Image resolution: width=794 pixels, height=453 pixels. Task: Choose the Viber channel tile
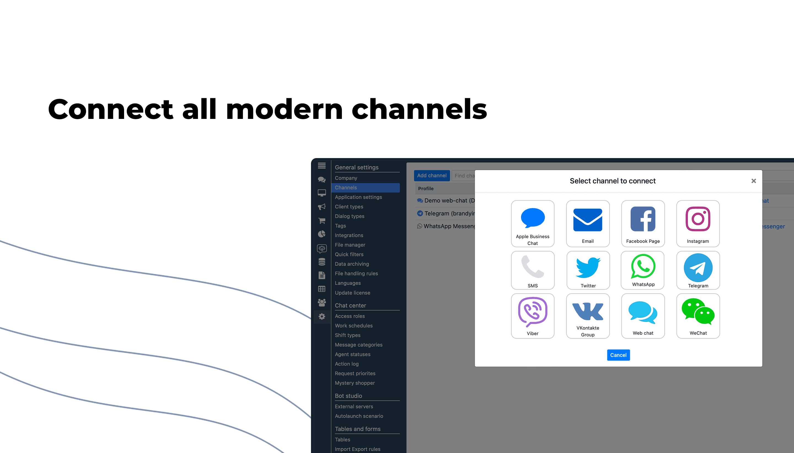coord(533,316)
